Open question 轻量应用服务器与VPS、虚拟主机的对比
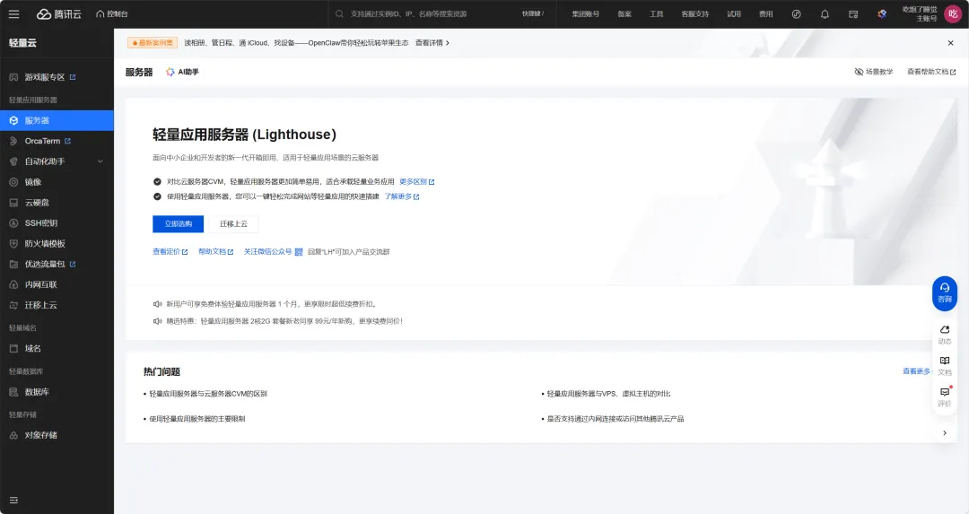 608,394
